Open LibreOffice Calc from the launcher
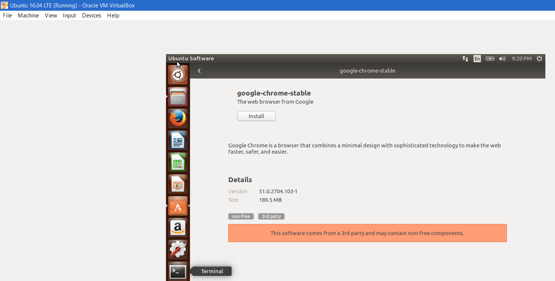555x281 pixels. [x=178, y=162]
